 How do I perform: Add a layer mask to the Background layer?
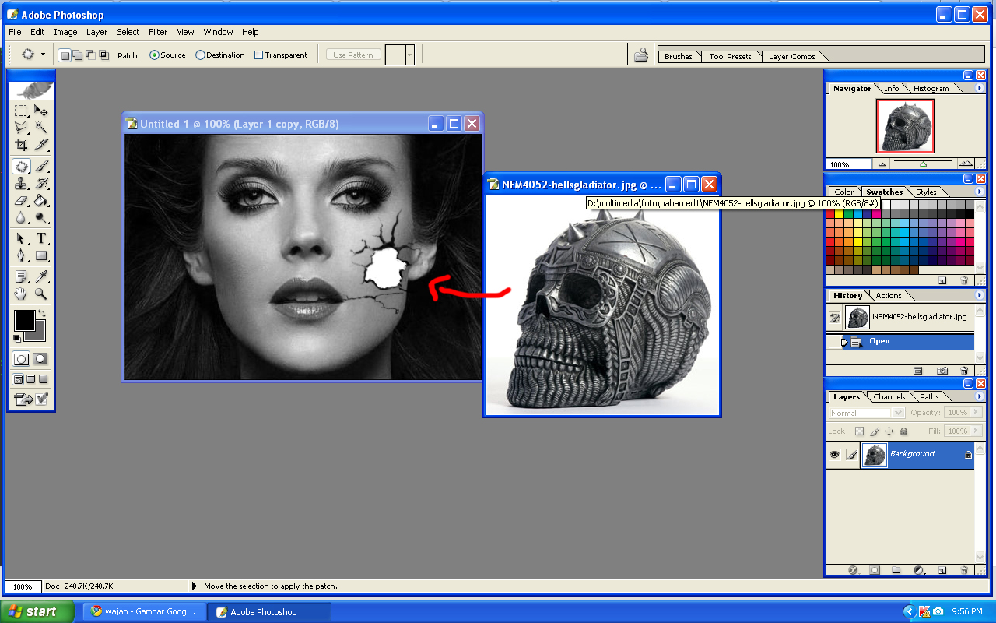point(875,570)
